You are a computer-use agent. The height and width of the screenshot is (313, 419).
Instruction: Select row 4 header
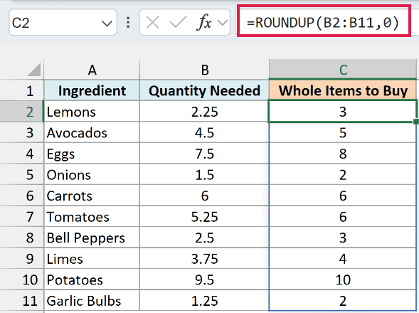pos(22,154)
